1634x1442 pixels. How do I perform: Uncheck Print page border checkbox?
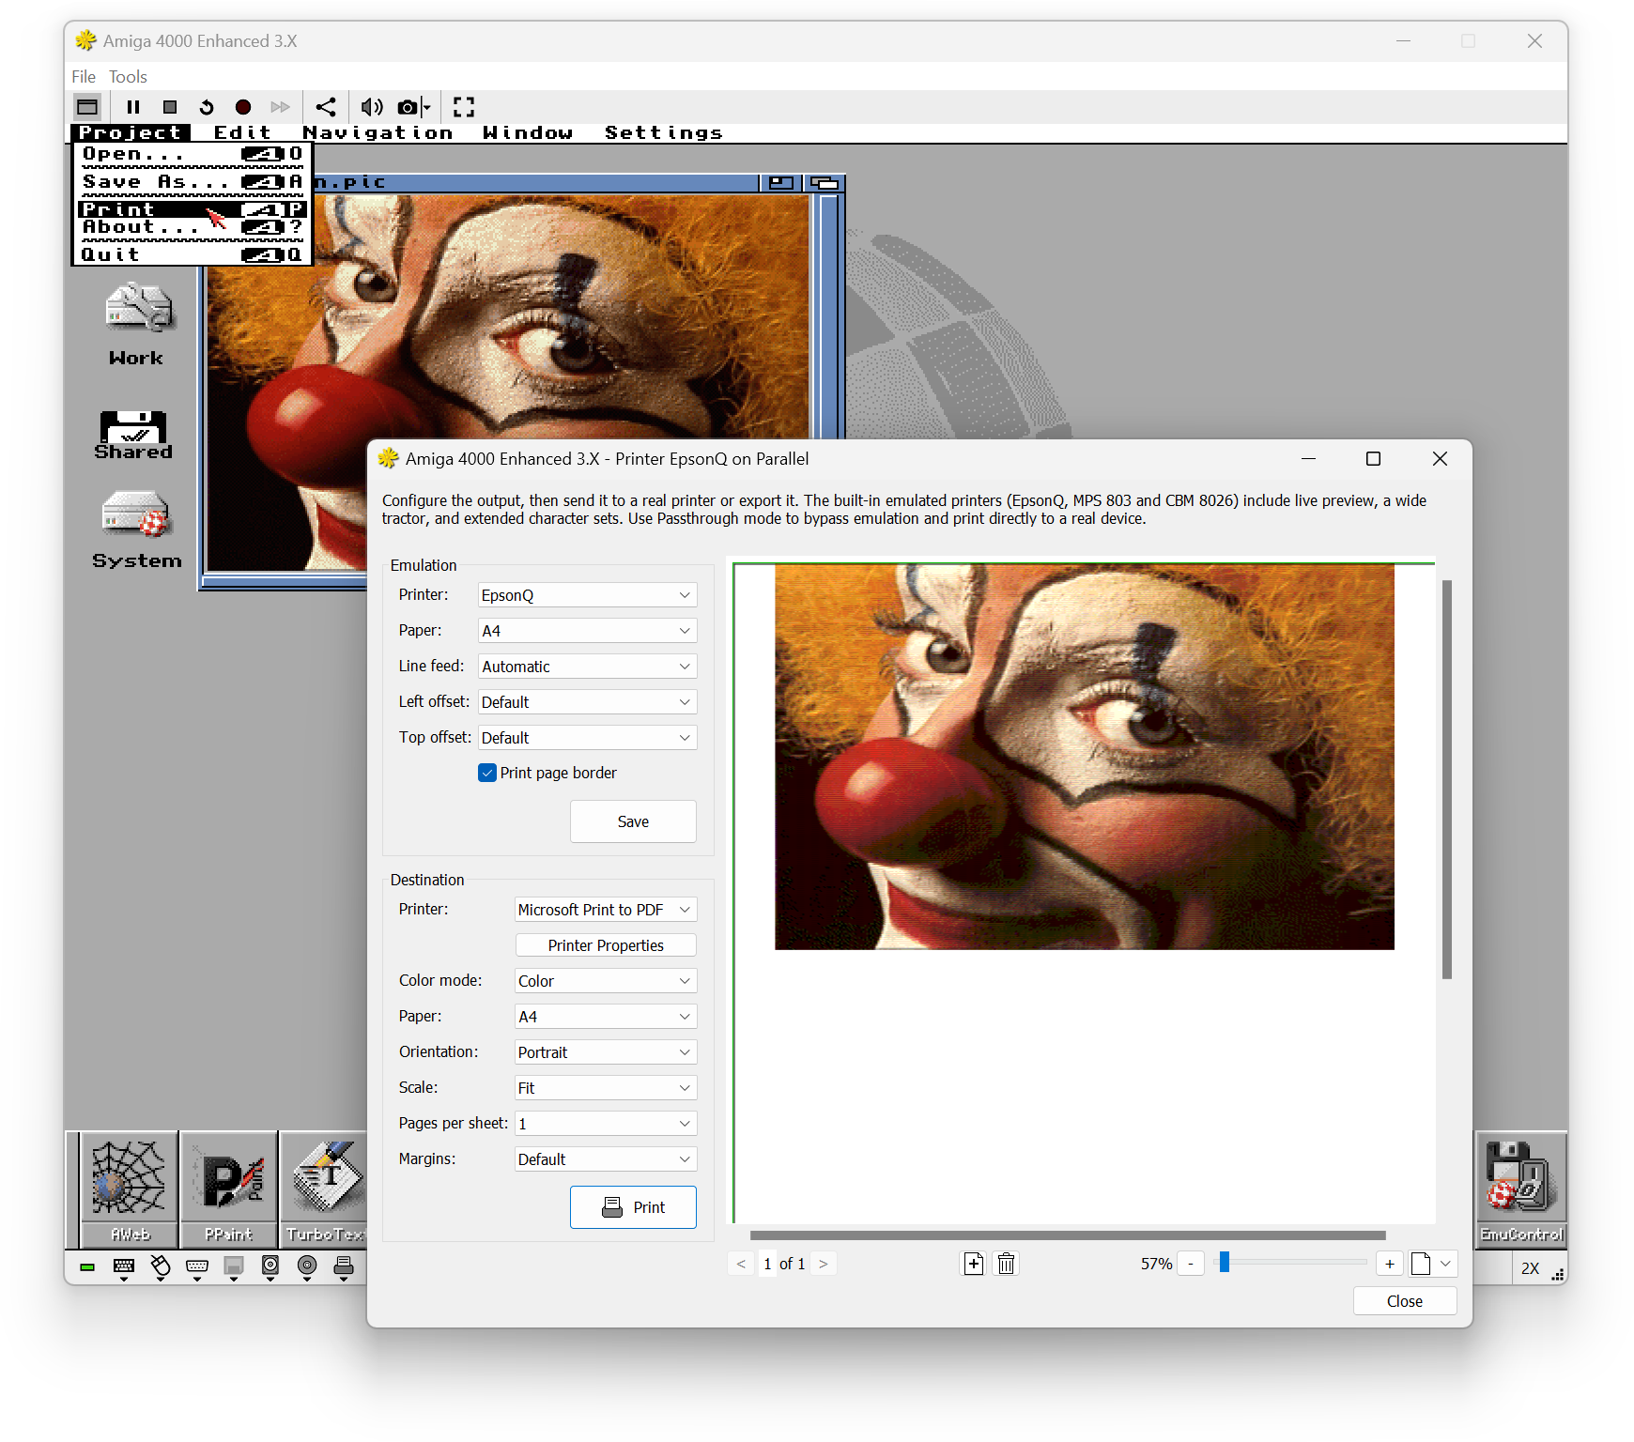click(487, 773)
